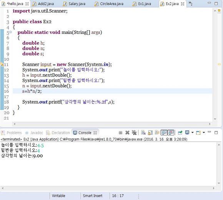
Task: Click console input value 4.5
Action: [x=40, y=145]
